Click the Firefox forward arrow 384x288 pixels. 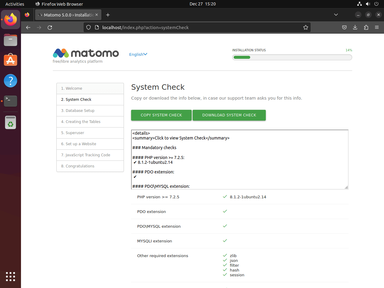(x=39, y=27)
